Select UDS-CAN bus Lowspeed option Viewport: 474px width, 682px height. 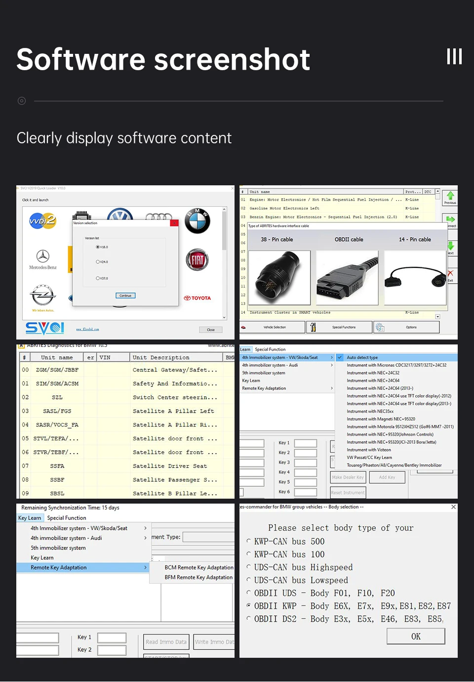248,580
